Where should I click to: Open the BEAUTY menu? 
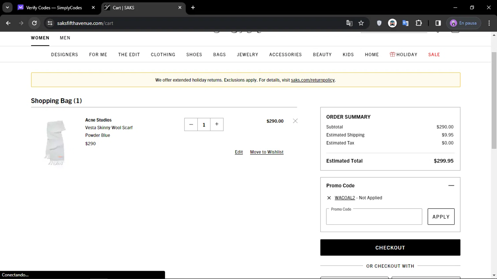(x=322, y=55)
